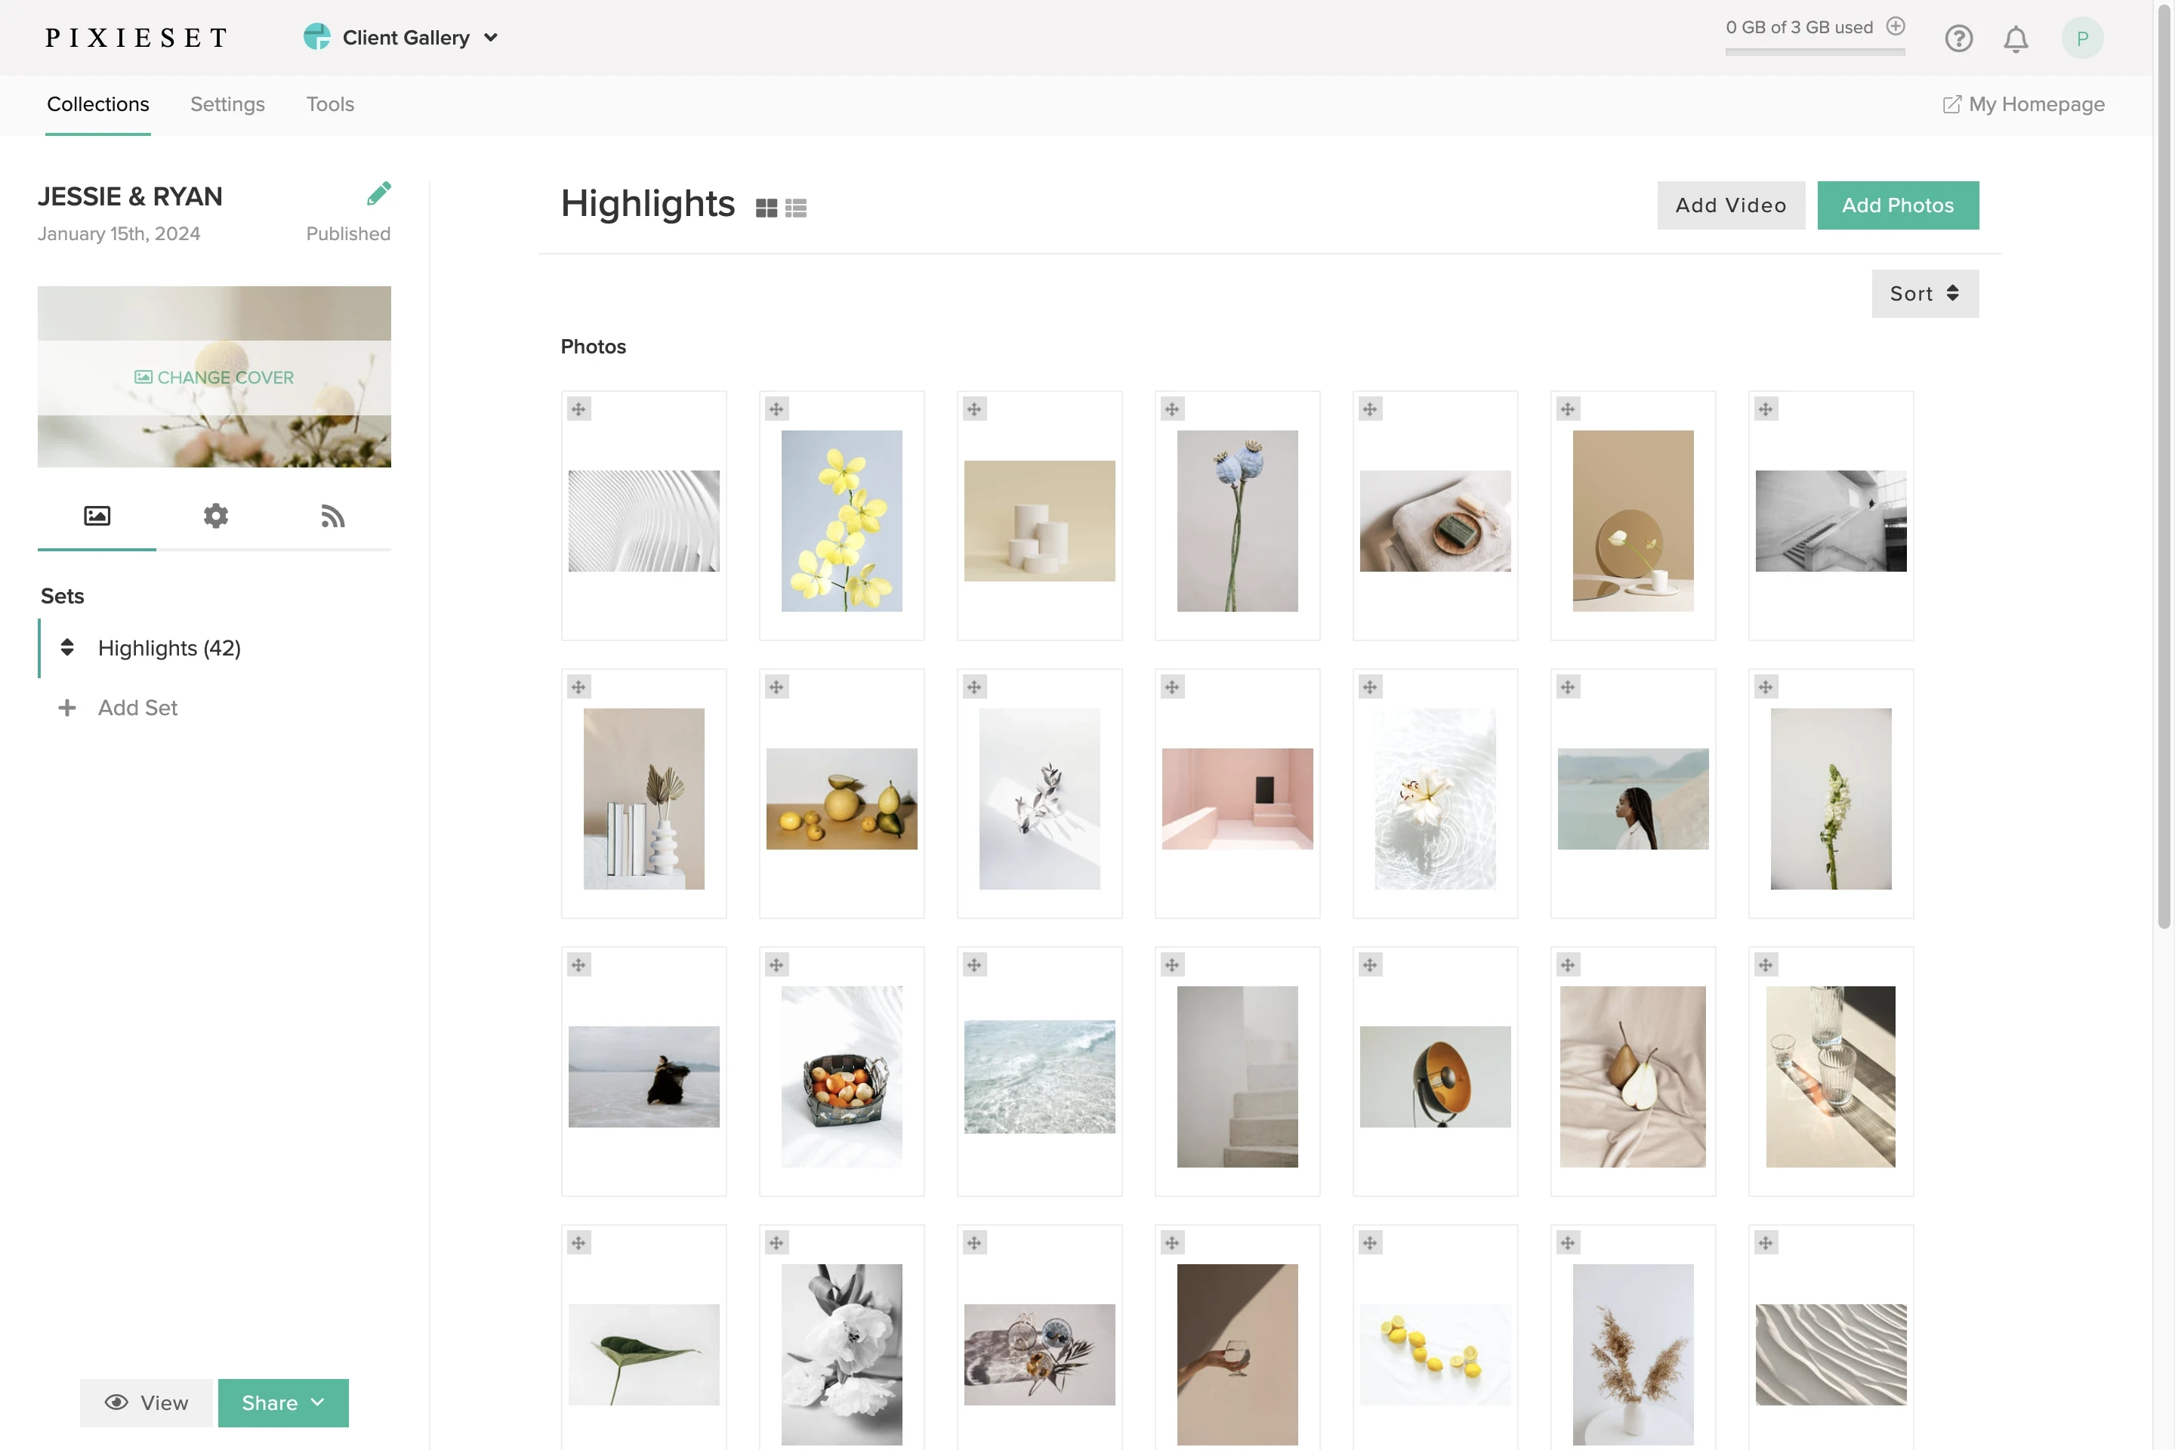
Task: Open the profile avatar menu
Action: click(x=2083, y=38)
